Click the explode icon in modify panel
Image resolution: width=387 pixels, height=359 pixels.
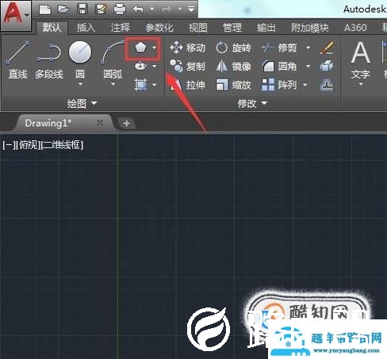pyautogui.click(x=327, y=66)
